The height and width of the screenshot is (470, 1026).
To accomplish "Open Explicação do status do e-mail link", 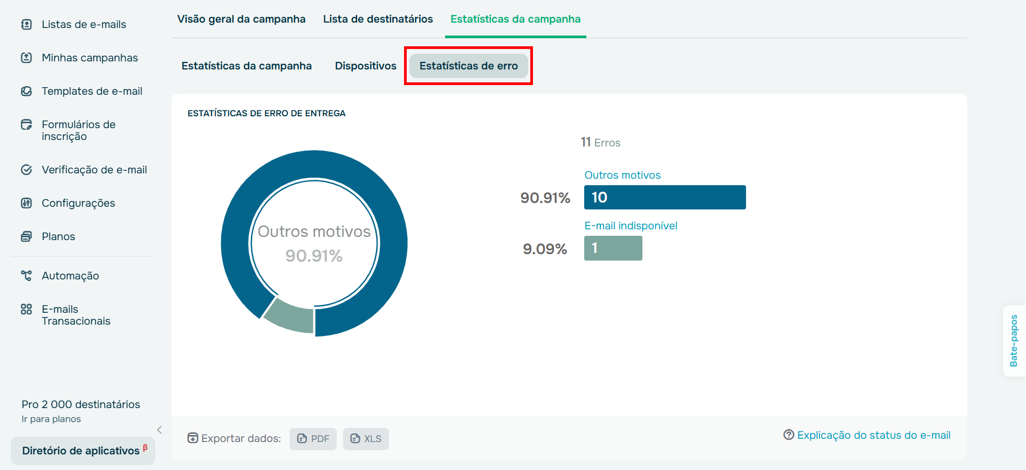I will pyautogui.click(x=874, y=435).
